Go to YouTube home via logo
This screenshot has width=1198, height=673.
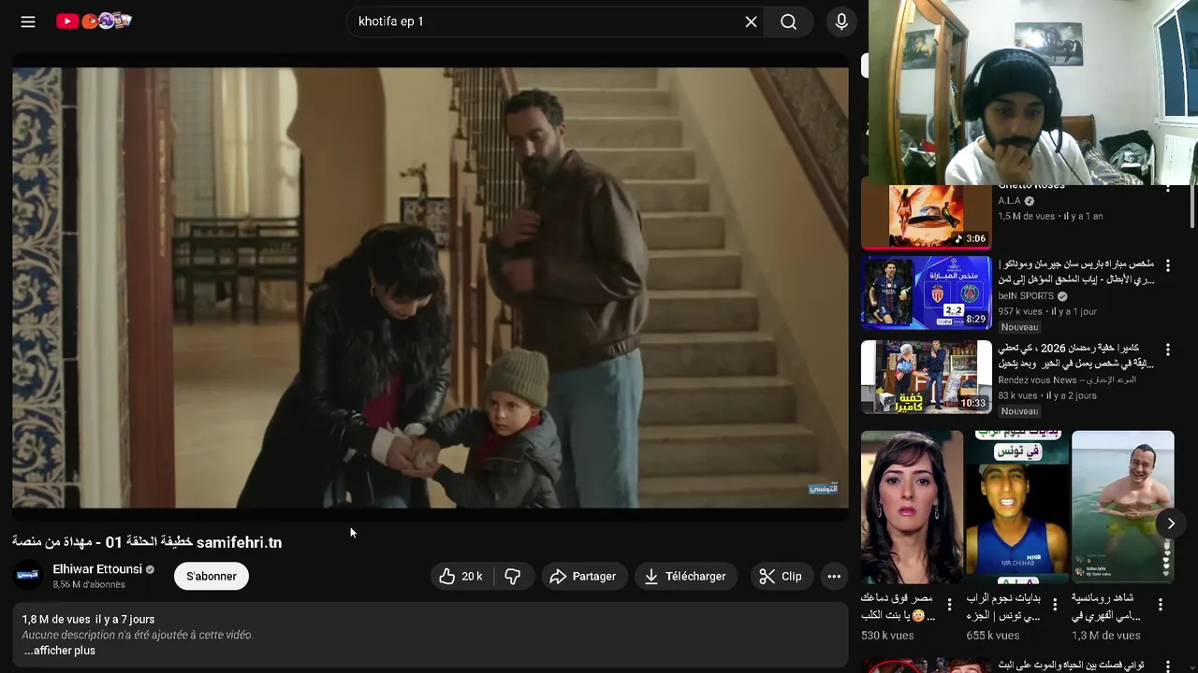pyautogui.click(x=94, y=21)
